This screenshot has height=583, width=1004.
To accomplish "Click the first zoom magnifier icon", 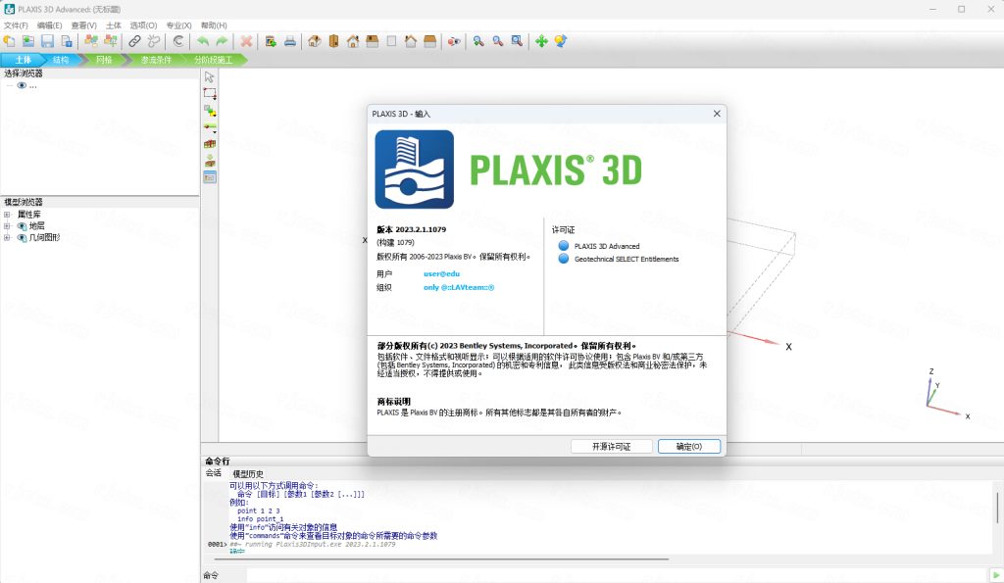I will (478, 41).
